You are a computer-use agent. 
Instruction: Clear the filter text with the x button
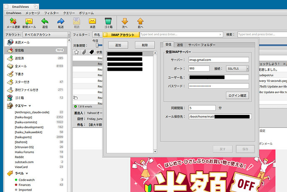220,35
